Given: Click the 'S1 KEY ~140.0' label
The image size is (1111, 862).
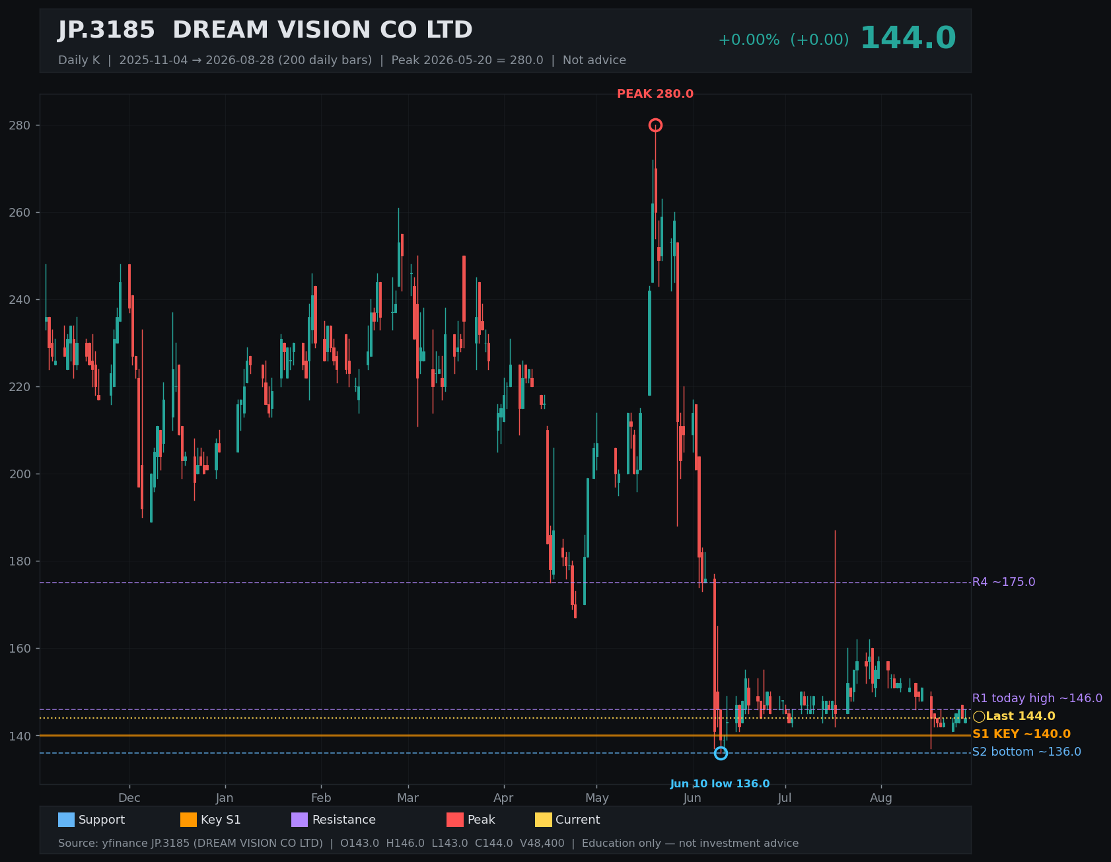Looking at the screenshot, I should pos(1021,735).
